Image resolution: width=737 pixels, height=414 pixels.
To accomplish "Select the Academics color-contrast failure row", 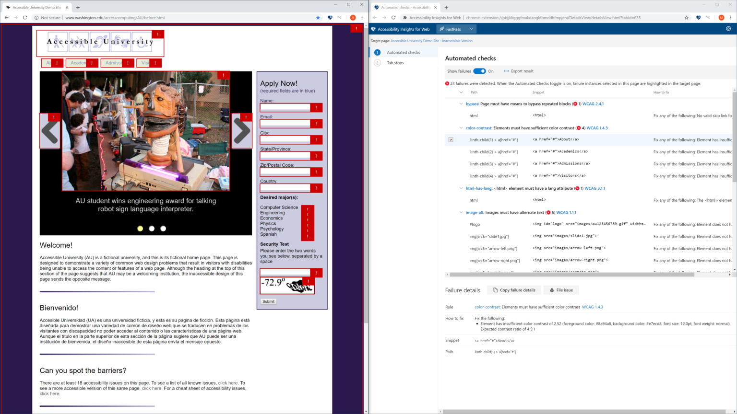I will 589,152.
